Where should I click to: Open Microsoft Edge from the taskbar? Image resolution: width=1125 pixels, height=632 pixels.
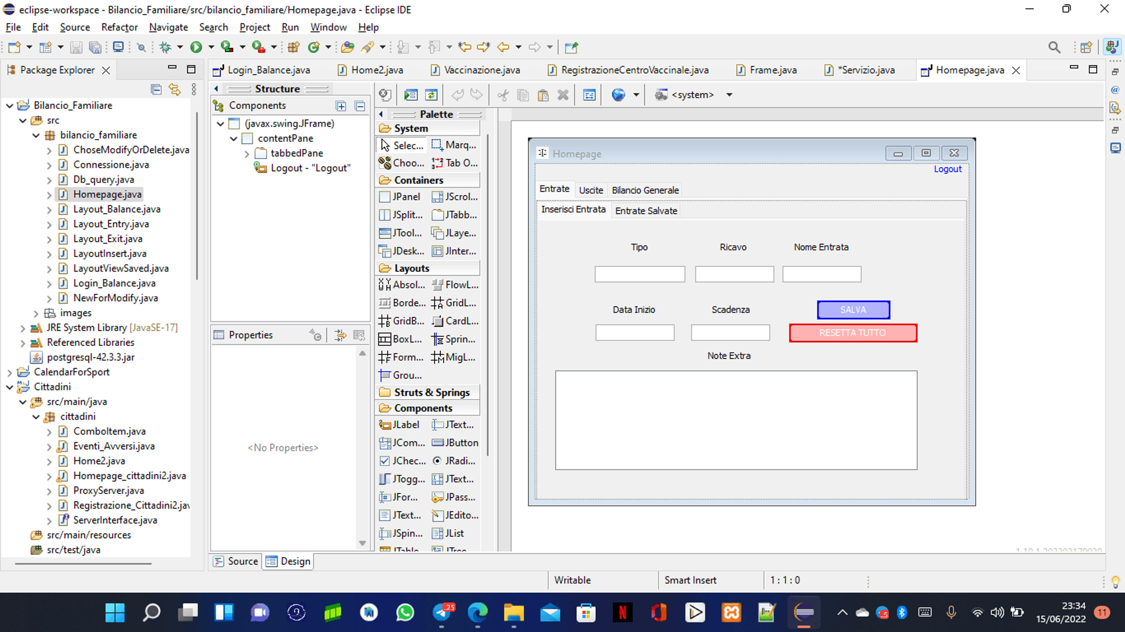click(477, 612)
